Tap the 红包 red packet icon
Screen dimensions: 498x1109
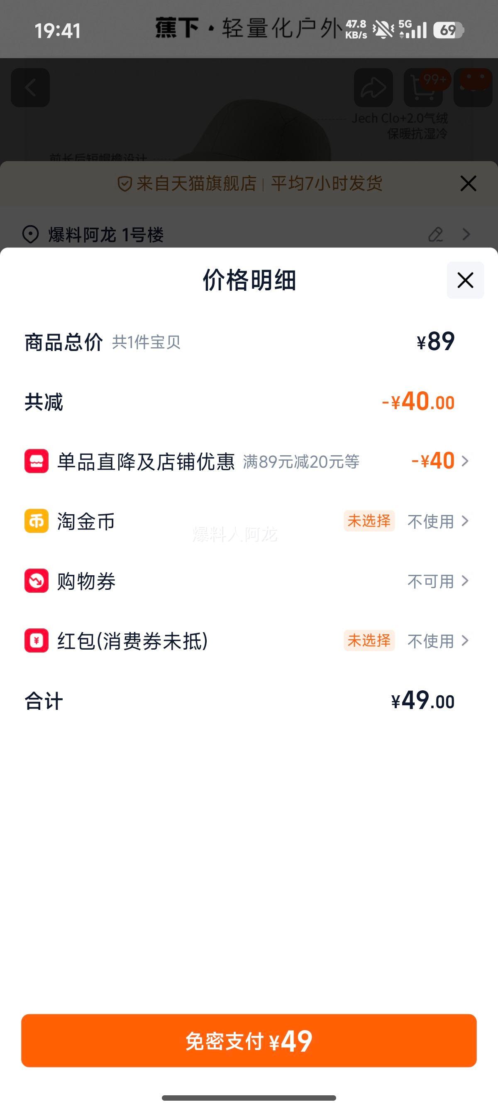pos(37,640)
